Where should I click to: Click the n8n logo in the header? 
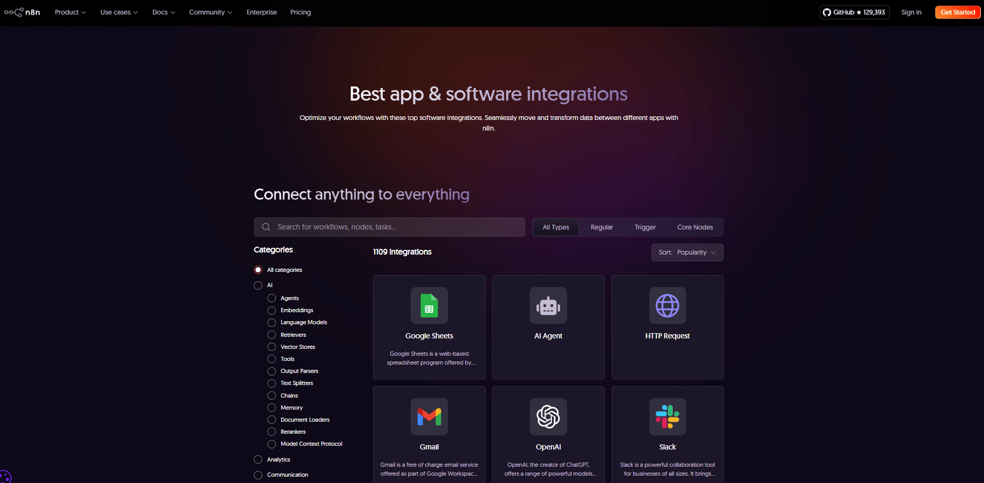[x=22, y=12]
